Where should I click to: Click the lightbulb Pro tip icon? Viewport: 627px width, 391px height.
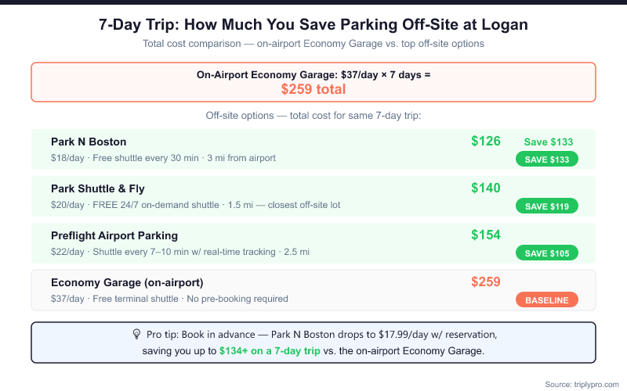click(136, 334)
